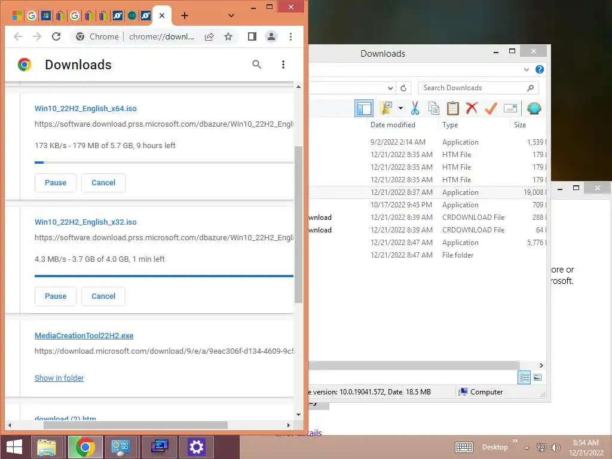
Task: Cancel the x32 ISO download
Action: [103, 296]
